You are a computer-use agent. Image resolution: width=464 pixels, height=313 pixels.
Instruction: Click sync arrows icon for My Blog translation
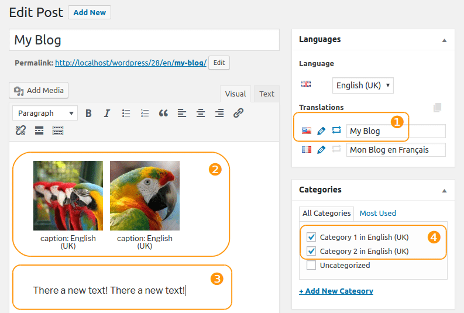336,130
